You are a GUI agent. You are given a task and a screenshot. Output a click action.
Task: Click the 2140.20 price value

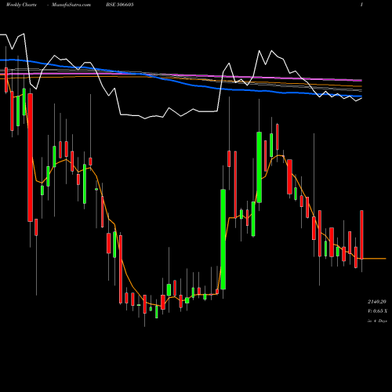377,302
